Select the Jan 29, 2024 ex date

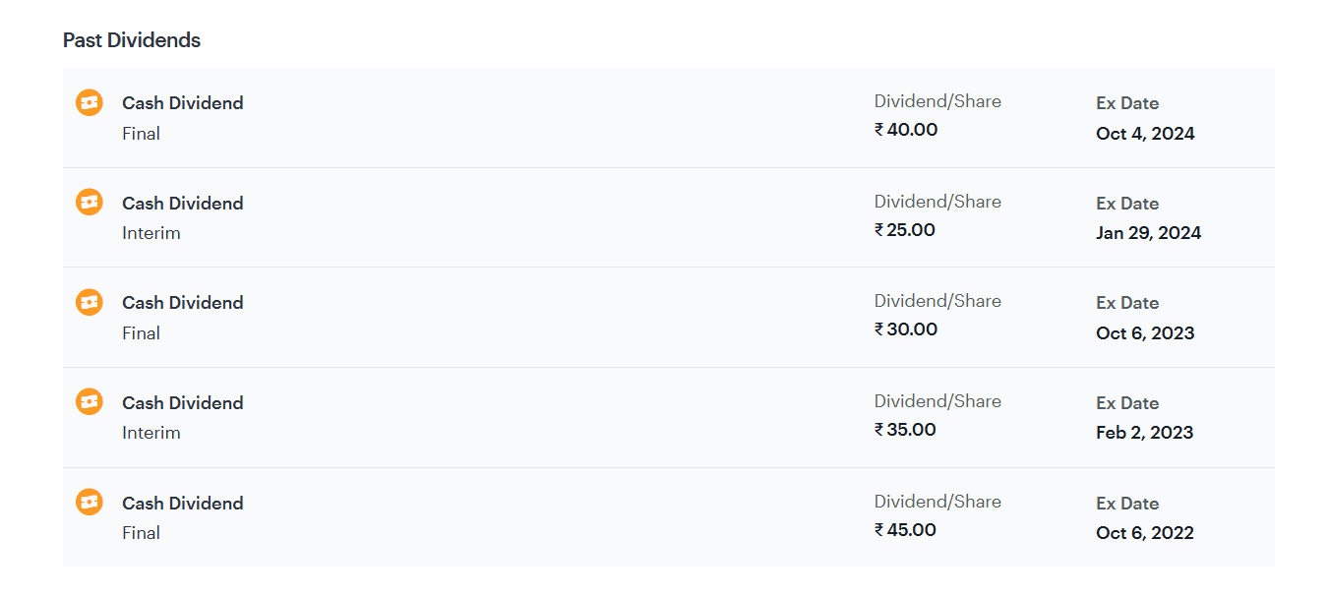coord(1149,233)
